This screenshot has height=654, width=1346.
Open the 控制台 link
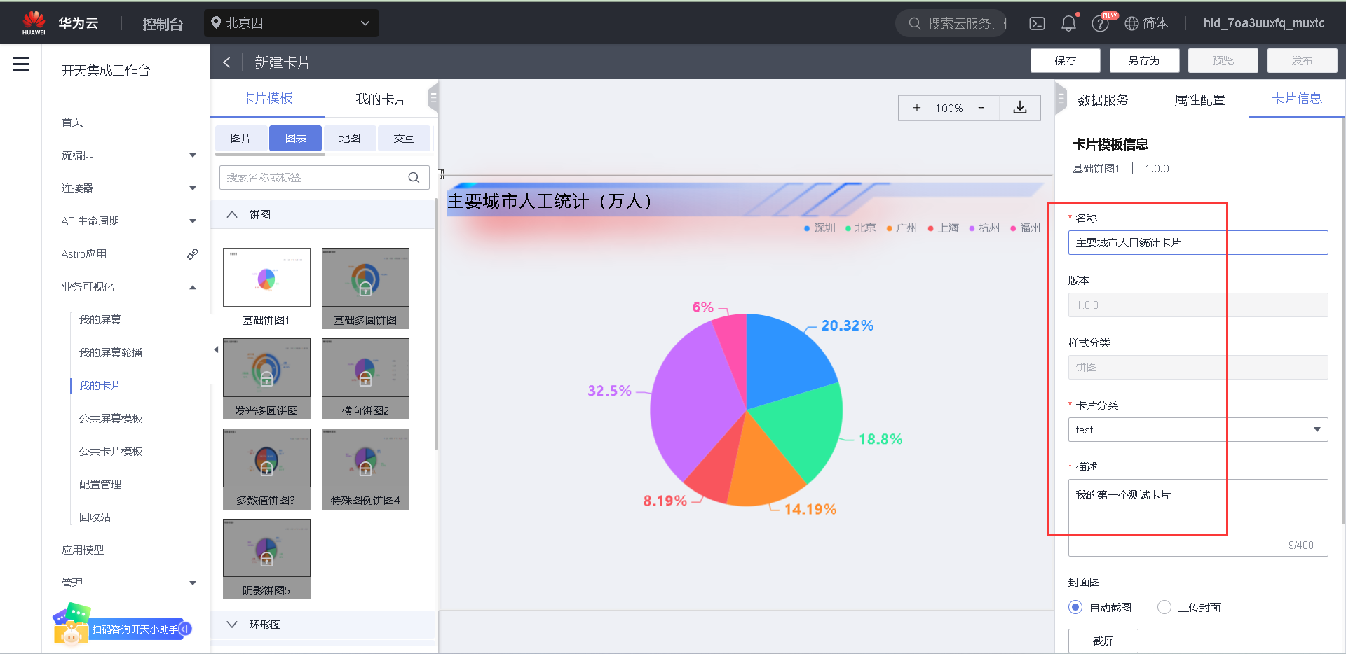(163, 24)
